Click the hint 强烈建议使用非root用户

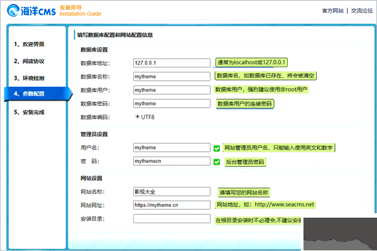[x=261, y=89]
